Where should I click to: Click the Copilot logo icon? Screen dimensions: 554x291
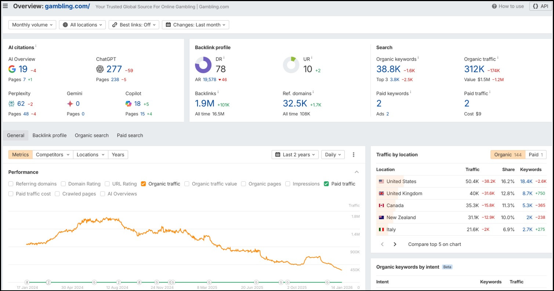128,103
